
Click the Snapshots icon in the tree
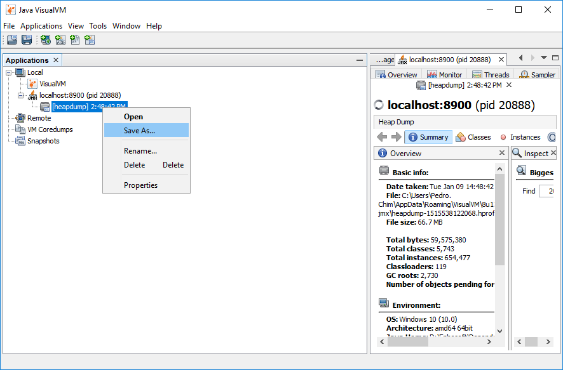coord(20,141)
